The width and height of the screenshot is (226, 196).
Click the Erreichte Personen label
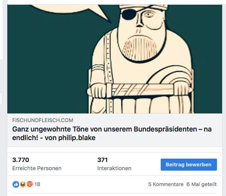point(37,168)
